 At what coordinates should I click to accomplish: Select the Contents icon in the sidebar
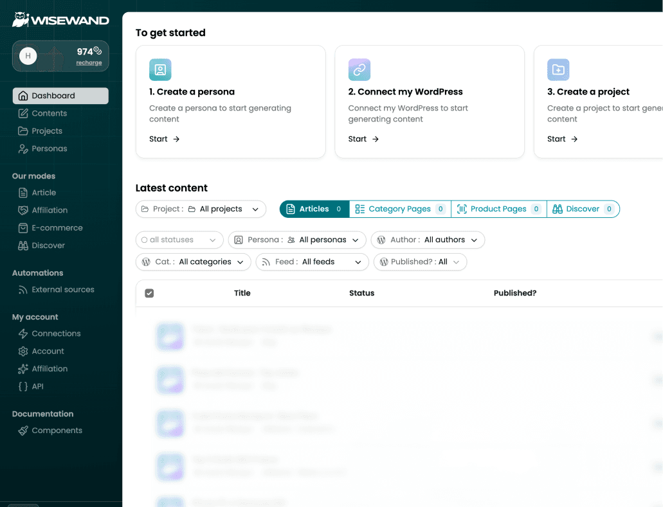tap(23, 113)
